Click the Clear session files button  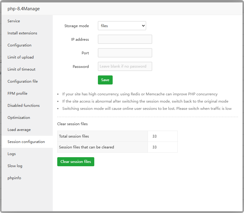click(76, 162)
